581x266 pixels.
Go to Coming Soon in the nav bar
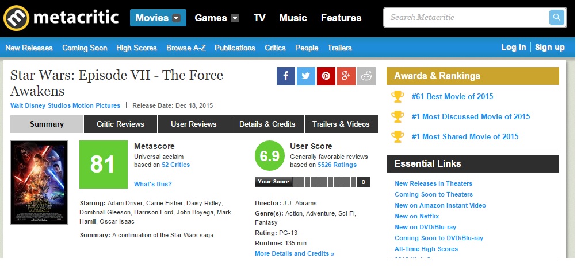tap(85, 48)
